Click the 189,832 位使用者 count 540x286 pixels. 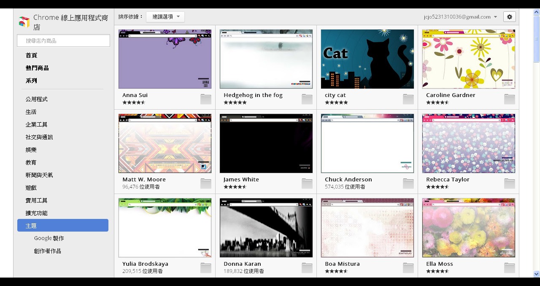(244, 271)
